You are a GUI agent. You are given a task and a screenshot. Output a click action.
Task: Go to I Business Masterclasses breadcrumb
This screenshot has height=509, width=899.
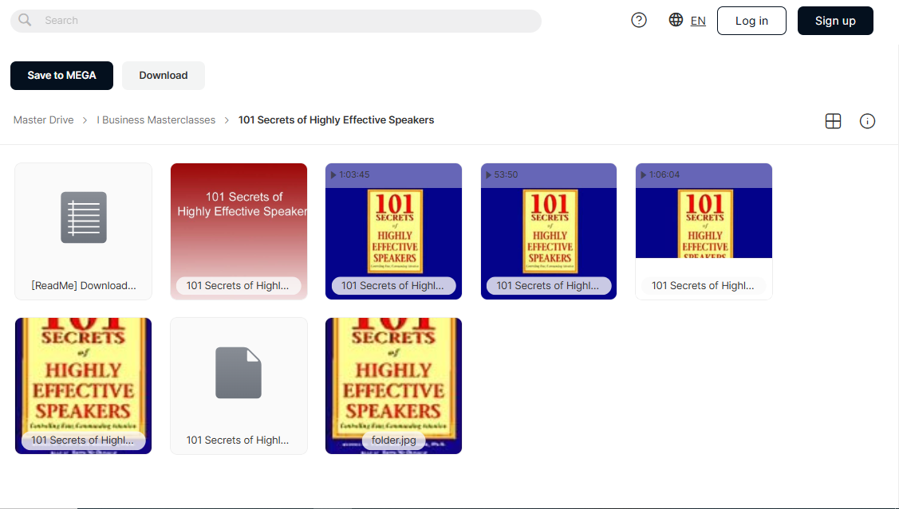(156, 120)
